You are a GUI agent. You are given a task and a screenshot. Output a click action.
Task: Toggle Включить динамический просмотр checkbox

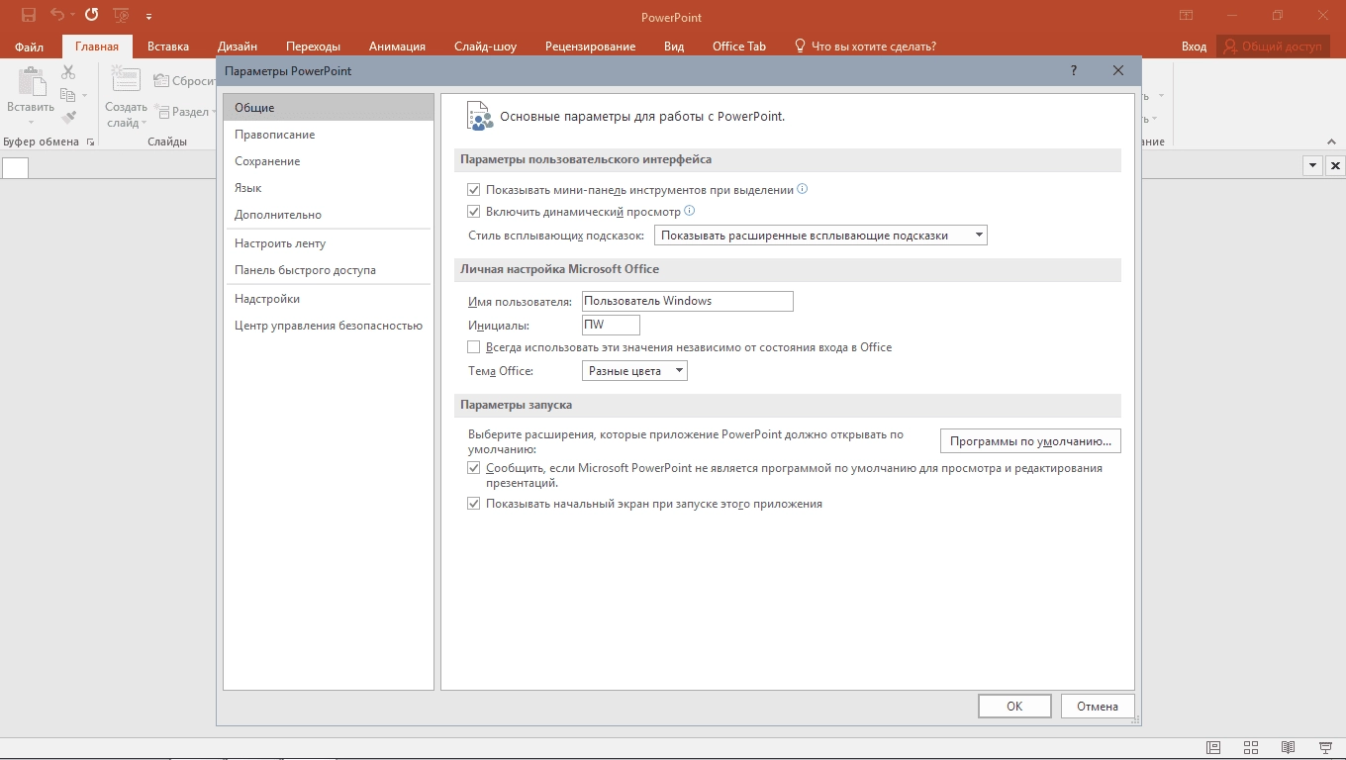click(474, 211)
